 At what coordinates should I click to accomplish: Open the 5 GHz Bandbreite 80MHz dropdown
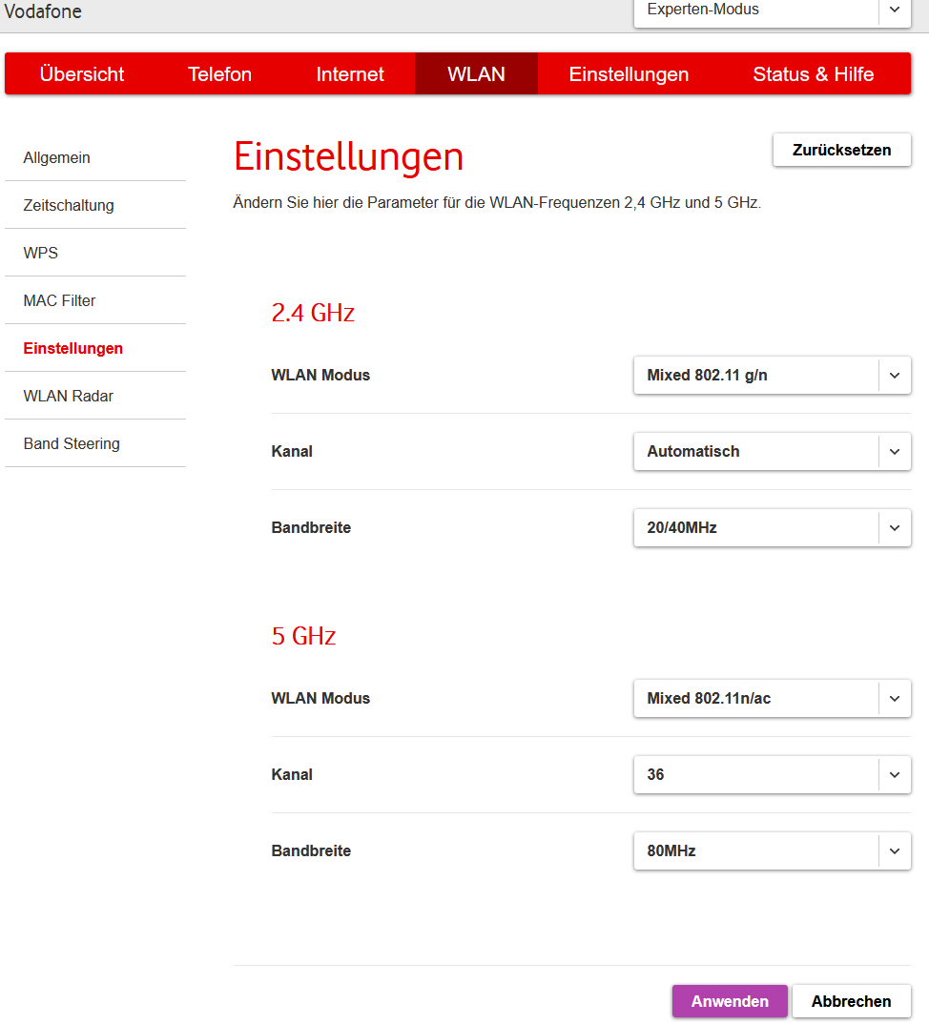tap(773, 850)
